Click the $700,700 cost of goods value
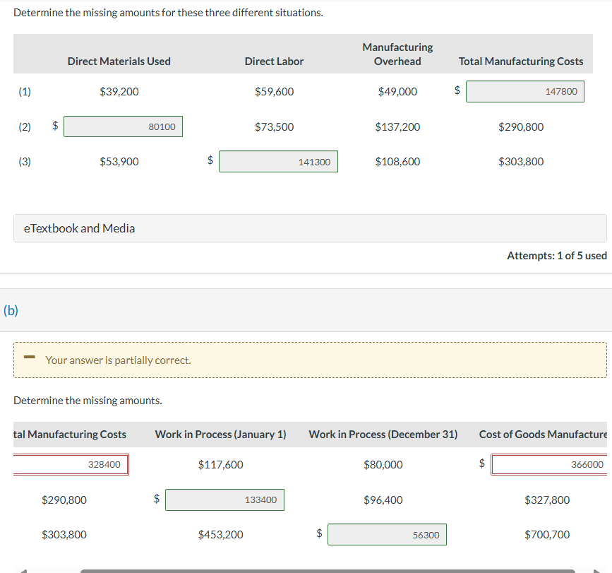Viewport: 612px width, 573px height. coord(547,535)
